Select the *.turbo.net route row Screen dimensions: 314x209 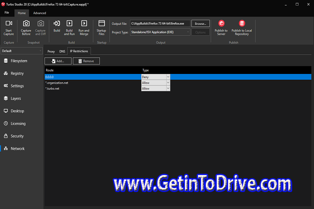(178, 88)
